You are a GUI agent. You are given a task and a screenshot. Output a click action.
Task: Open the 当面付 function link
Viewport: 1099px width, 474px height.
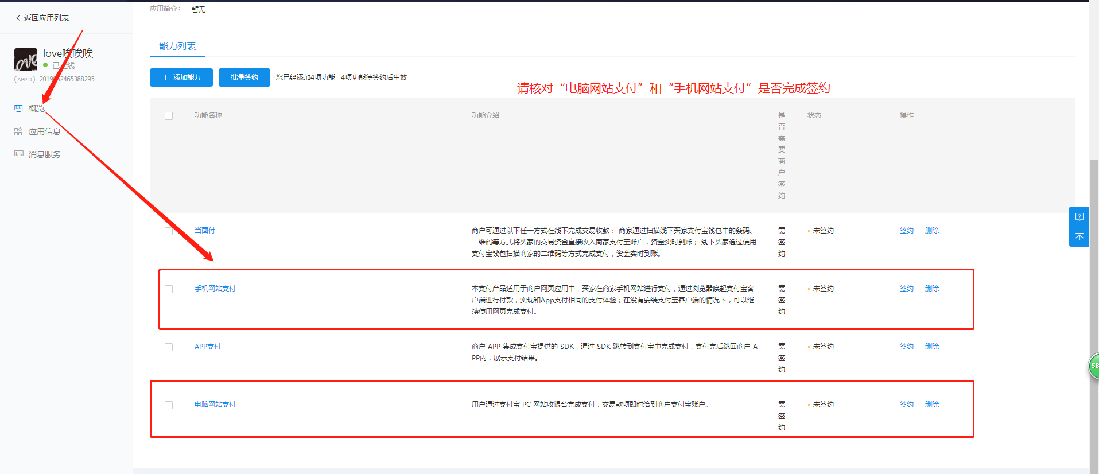(205, 231)
